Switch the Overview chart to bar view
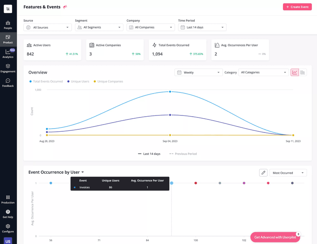The width and height of the screenshot is (317, 244). (304, 72)
